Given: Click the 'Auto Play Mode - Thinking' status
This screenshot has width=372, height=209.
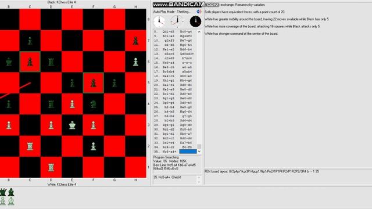Looking at the screenshot, I should point(172,12).
